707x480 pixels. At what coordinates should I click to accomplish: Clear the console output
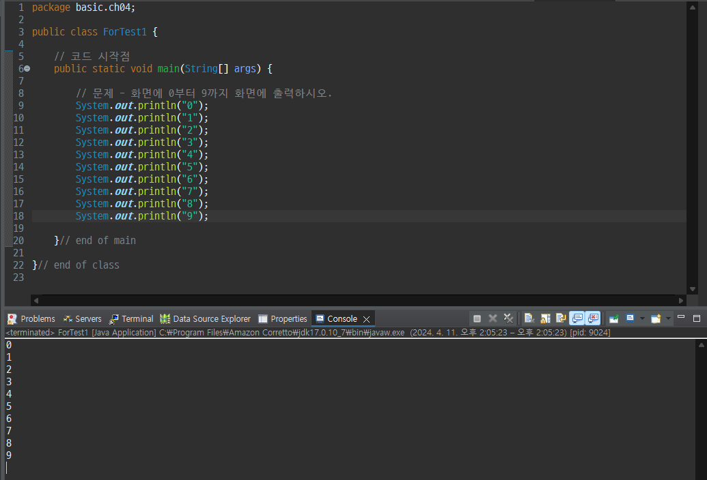(x=529, y=318)
